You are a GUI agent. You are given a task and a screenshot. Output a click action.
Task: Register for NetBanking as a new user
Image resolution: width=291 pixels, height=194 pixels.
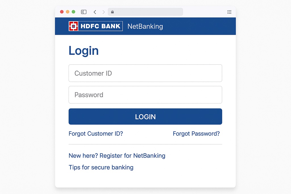(117, 156)
